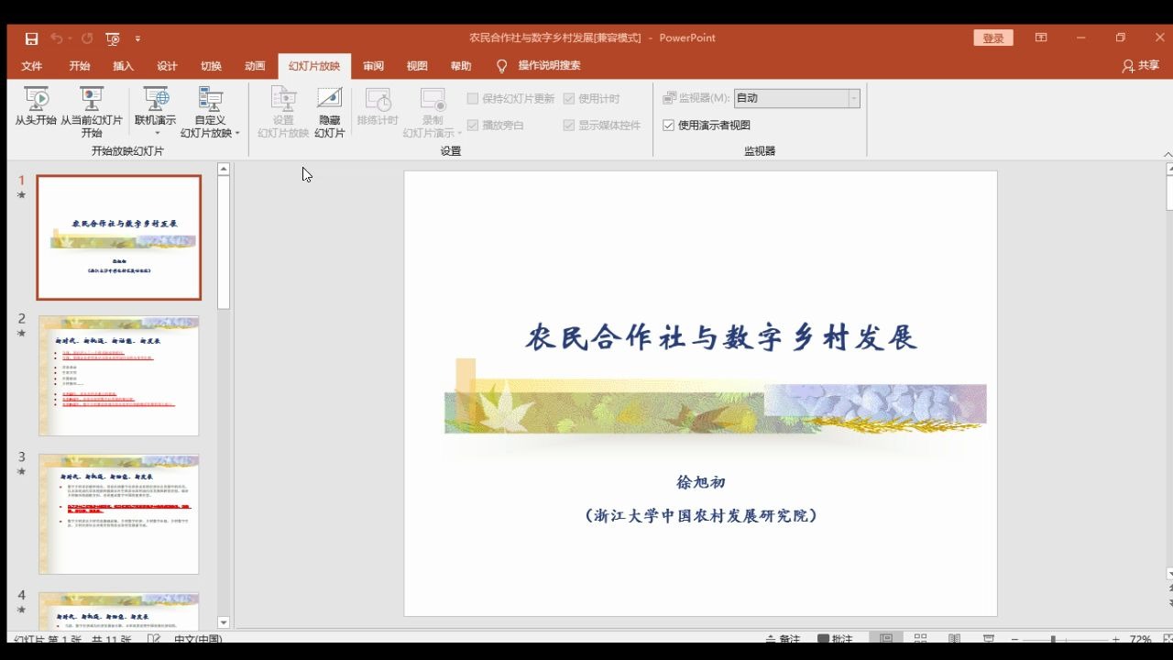Click author name 徐旭初 on slide
1173x660 pixels.
pyautogui.click(x=701, y=482)
